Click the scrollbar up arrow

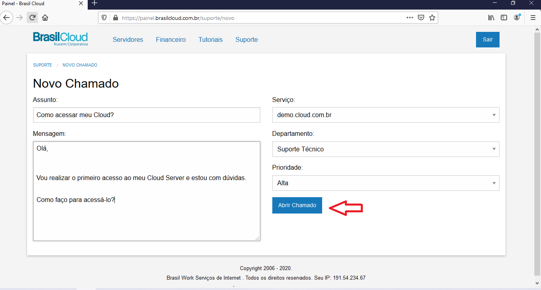point(537,29)
